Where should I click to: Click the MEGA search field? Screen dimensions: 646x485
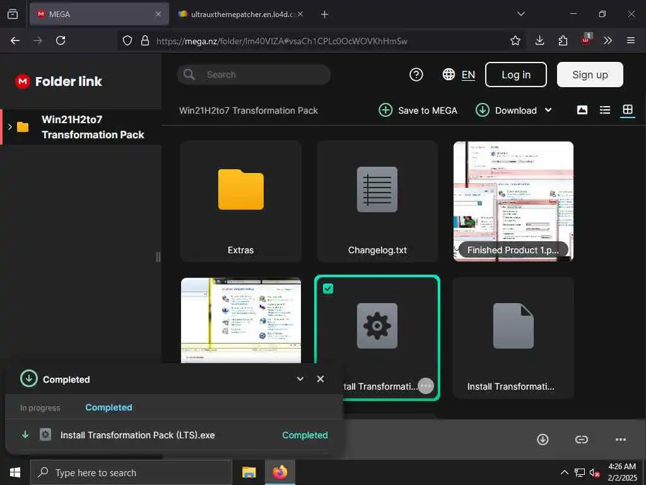pyautogui.click(x=254, y=75)
